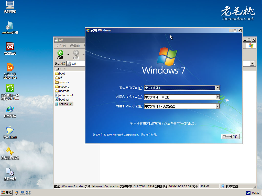Sort by the 名称 column header
262x196 pixels.
(x=69, y=69)
